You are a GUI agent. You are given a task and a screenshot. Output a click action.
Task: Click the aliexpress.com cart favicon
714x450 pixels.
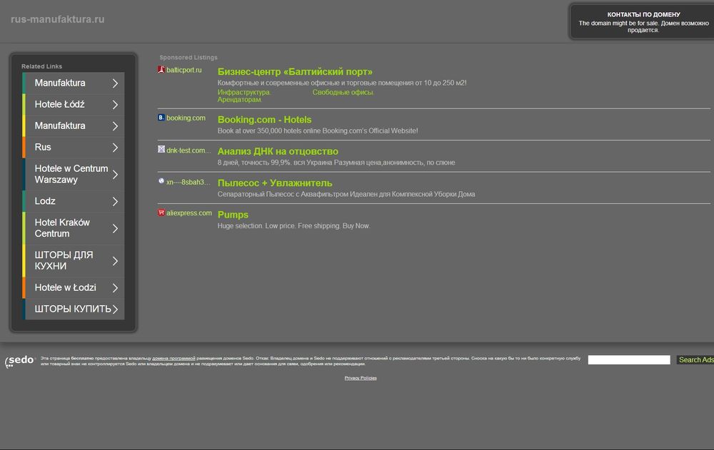click(161, 213)
